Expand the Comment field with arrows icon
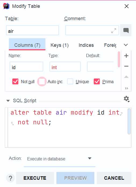 (x=114, y=30)
